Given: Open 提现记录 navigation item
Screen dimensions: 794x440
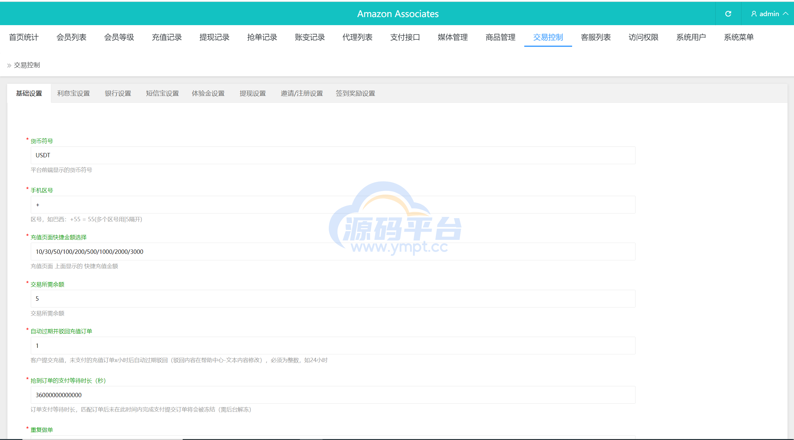Looking at the screenshot, I should [214, 37].
